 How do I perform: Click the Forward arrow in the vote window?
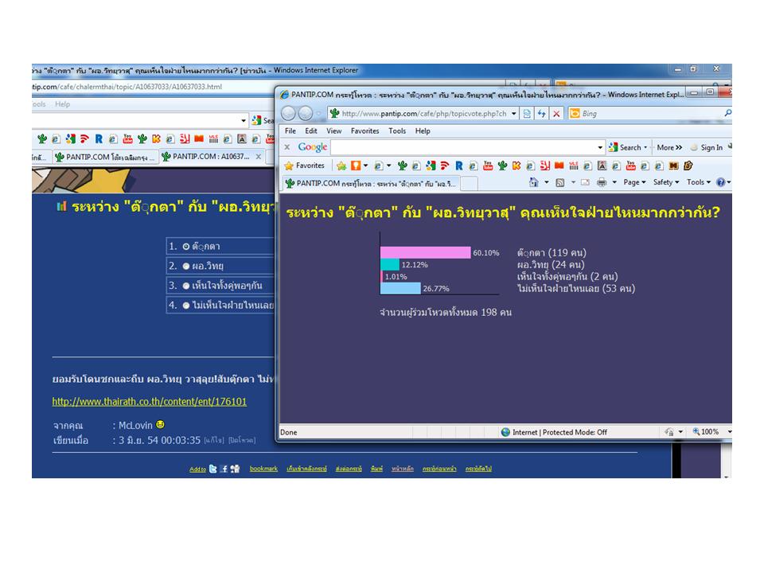tap(305, 114)
